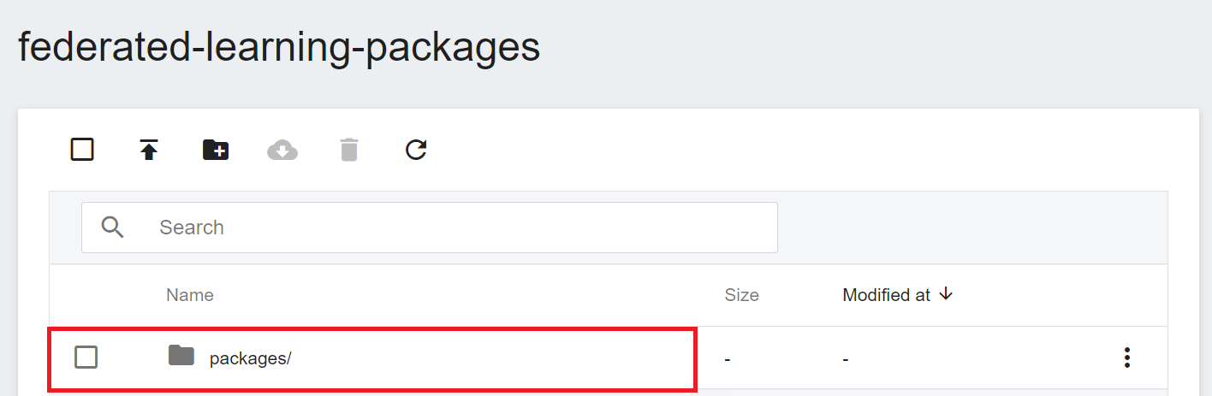Viewport: 1212px width, 396px height.
Task: Sort by the Size column header
Action: (x=742, y=295)
